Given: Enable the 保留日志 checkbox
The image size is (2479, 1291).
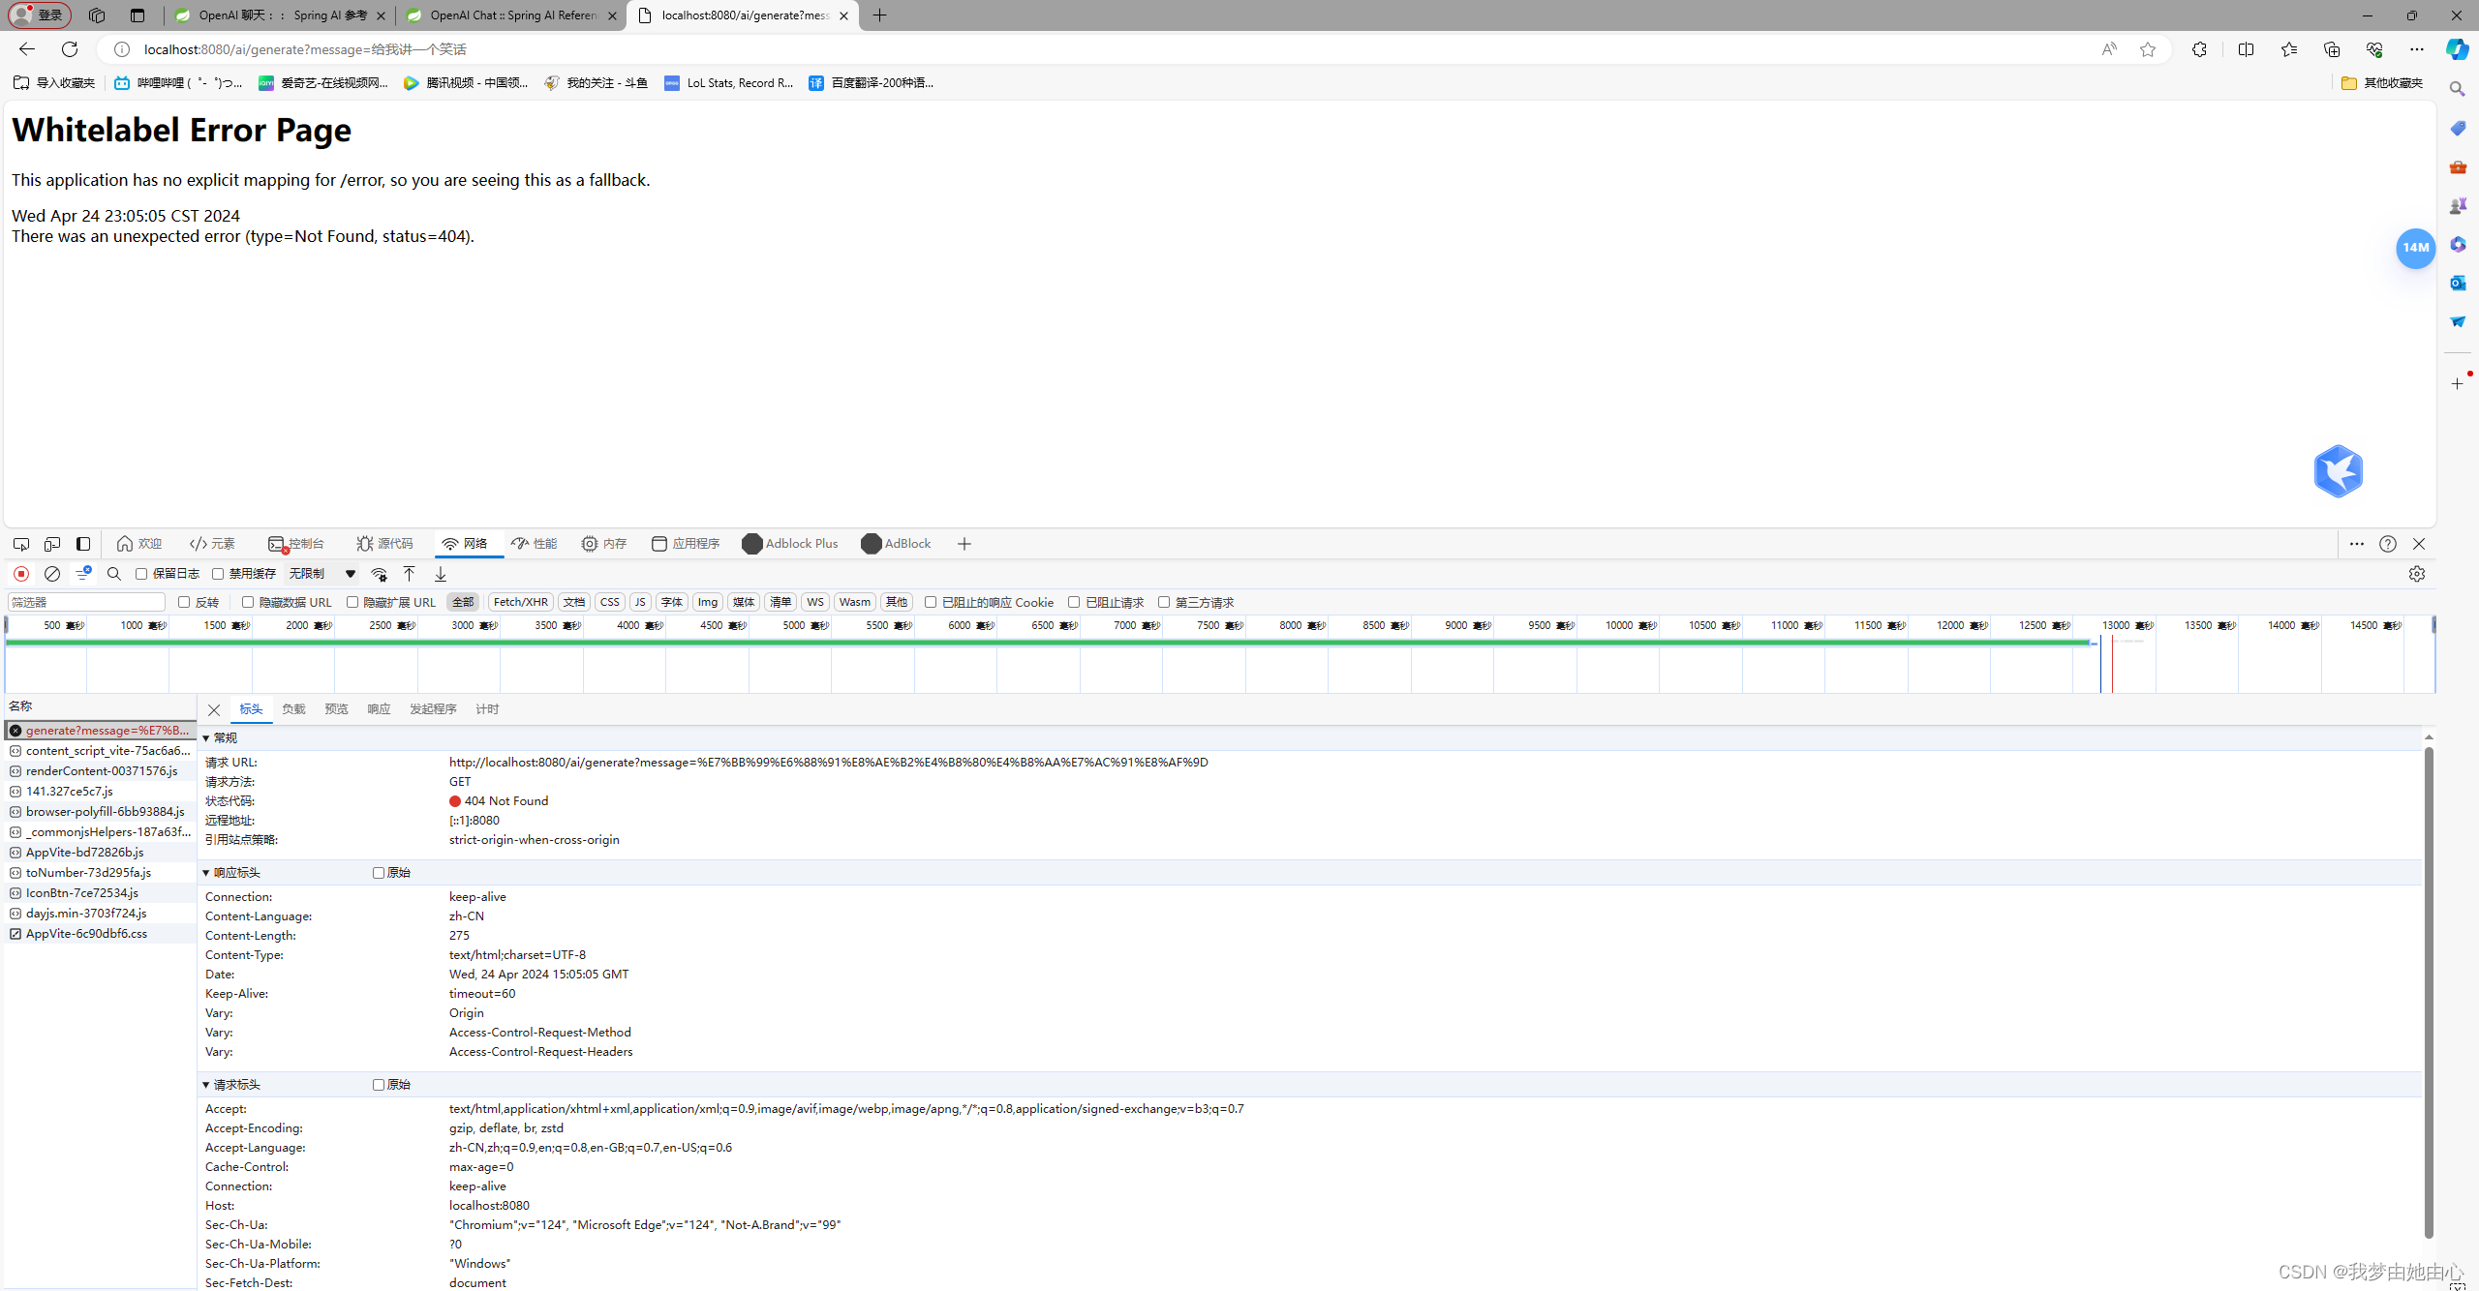Looking at the screenshot, I should [141, 574].
